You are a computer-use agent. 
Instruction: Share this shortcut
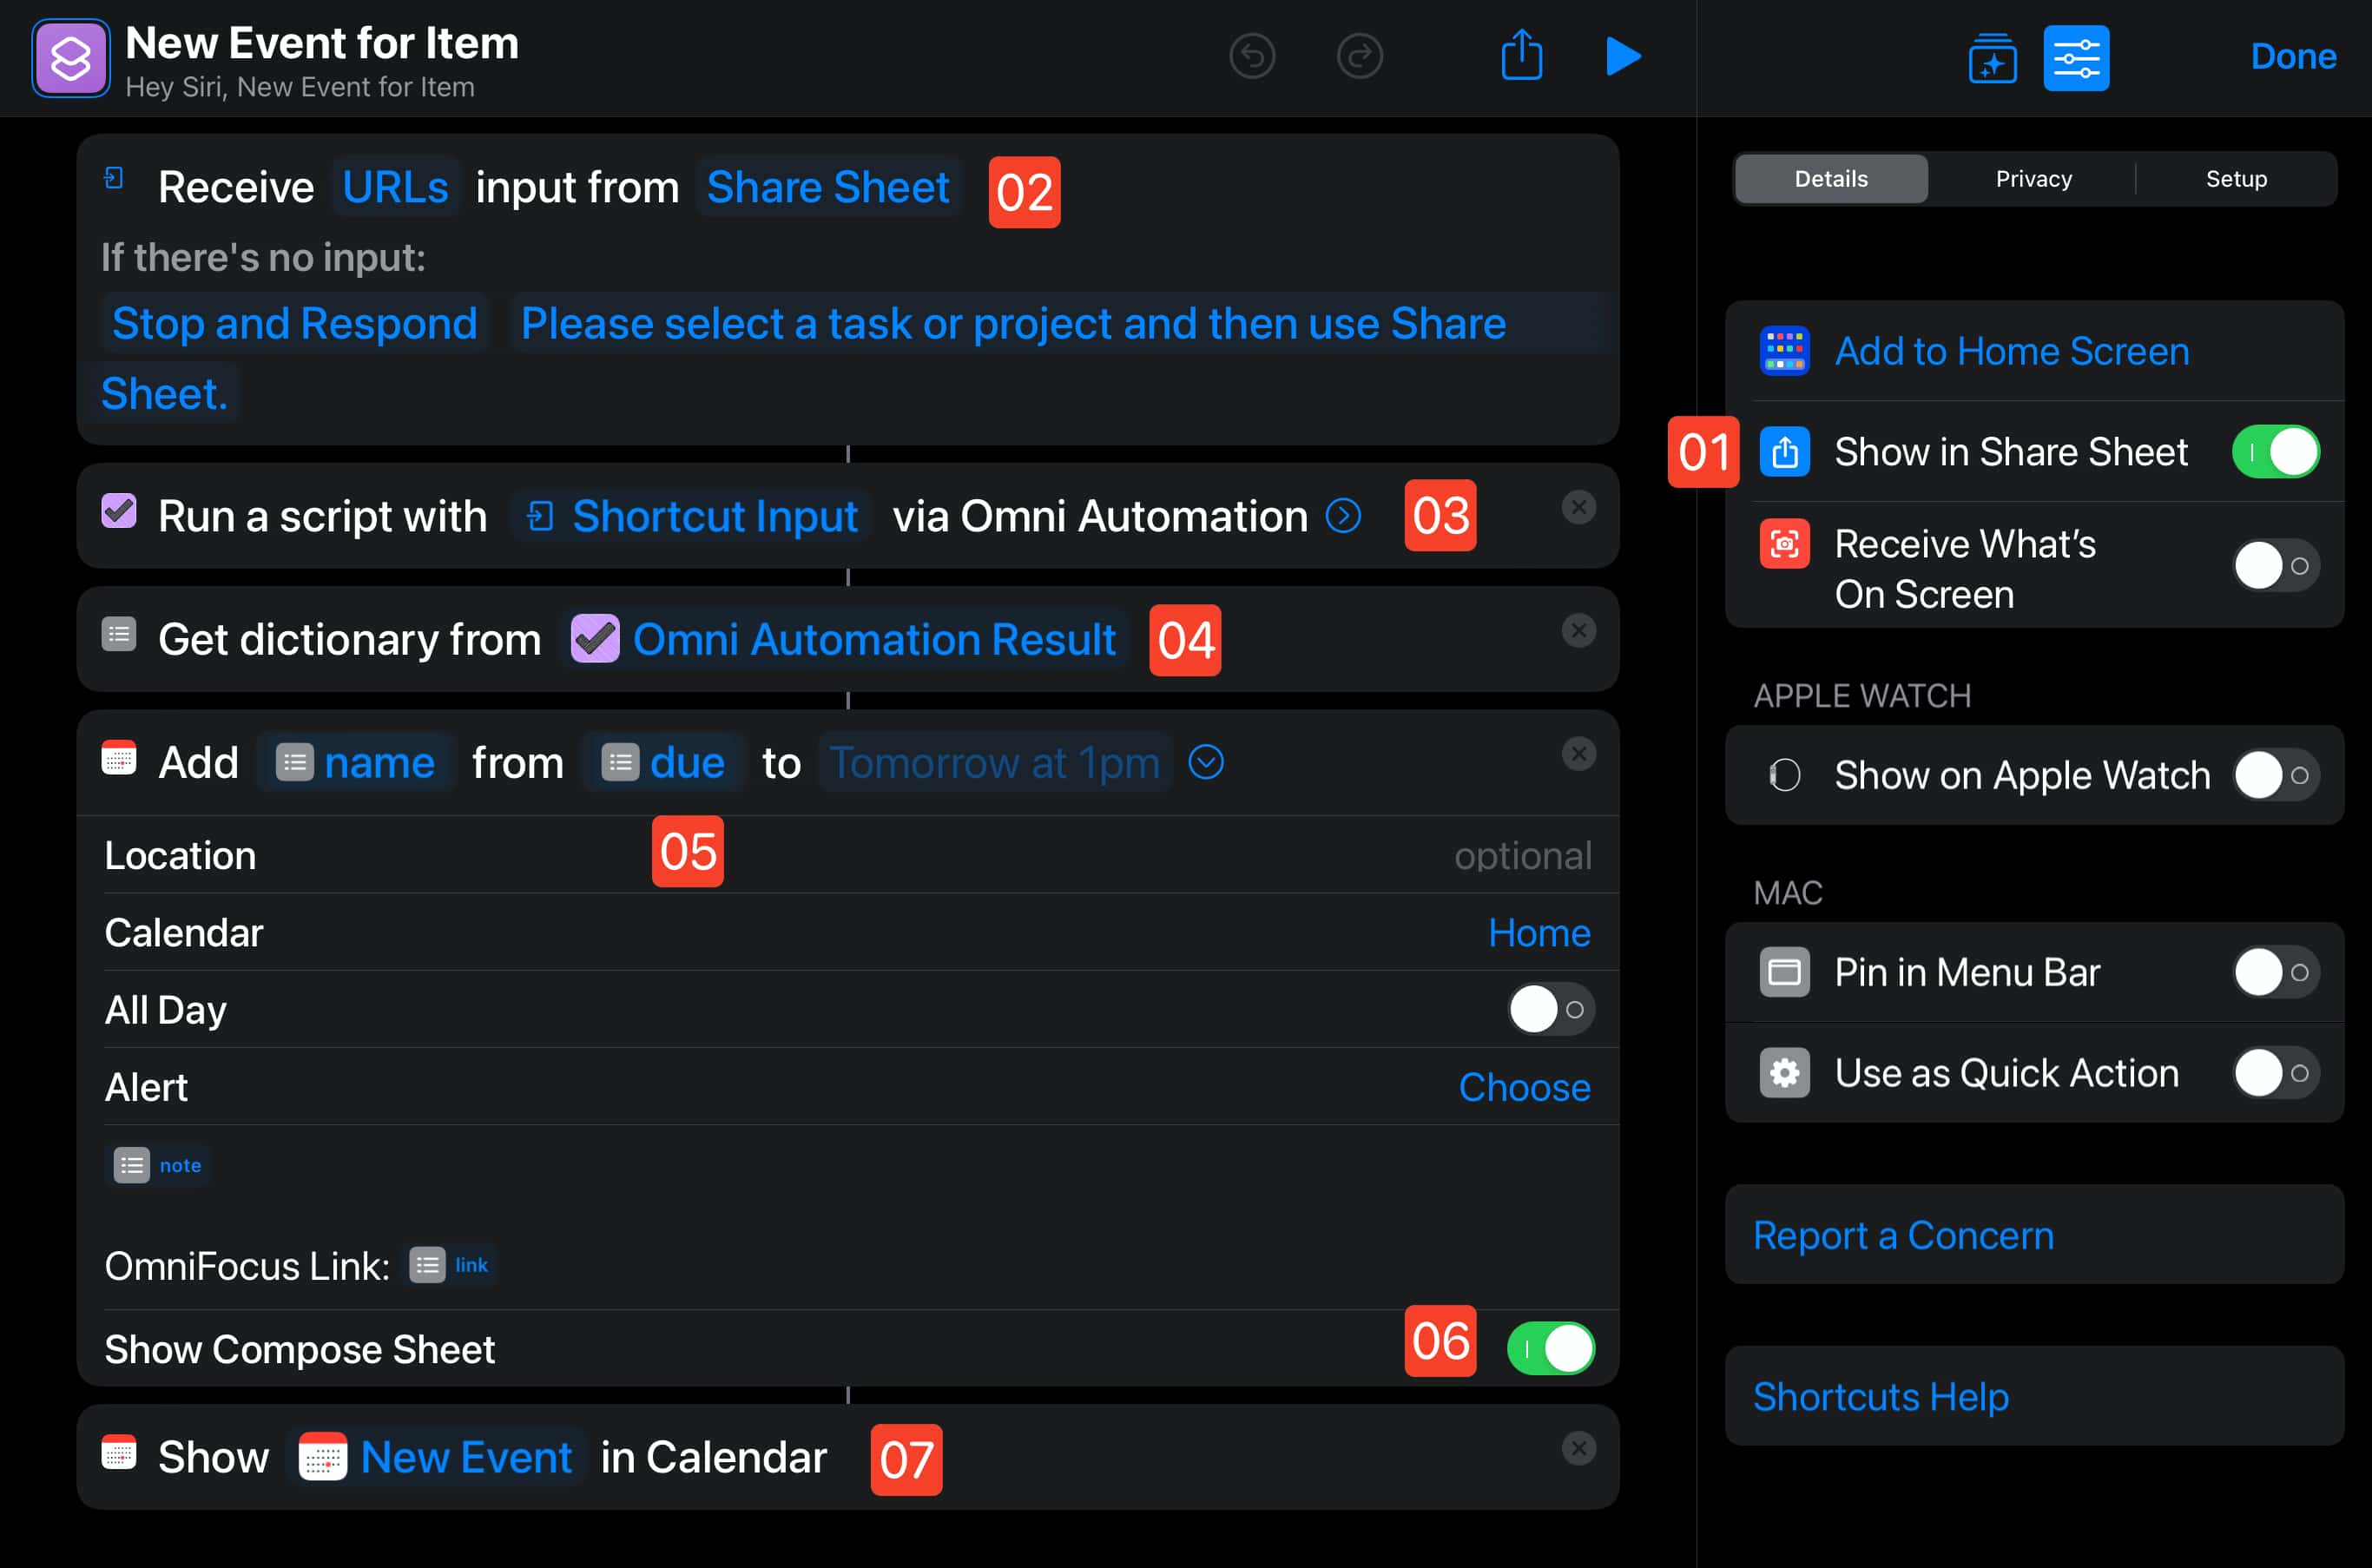[1522, 54]
